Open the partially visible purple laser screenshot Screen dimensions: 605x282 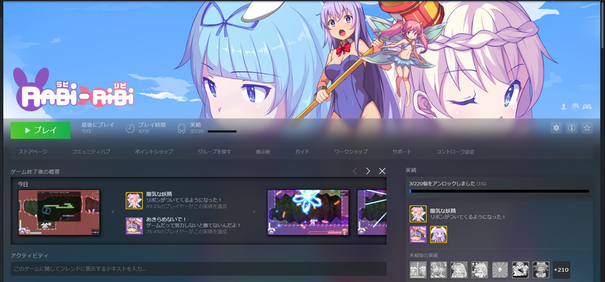pyautogui.click(x=372, y=213)
